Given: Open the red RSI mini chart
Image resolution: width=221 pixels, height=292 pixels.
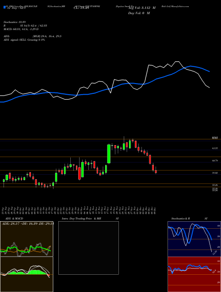Looking at the screenshot, I should tap(194, 274).
